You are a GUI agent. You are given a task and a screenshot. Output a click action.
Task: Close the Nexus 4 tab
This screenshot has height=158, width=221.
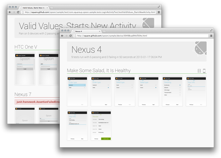tap(100, 31)
